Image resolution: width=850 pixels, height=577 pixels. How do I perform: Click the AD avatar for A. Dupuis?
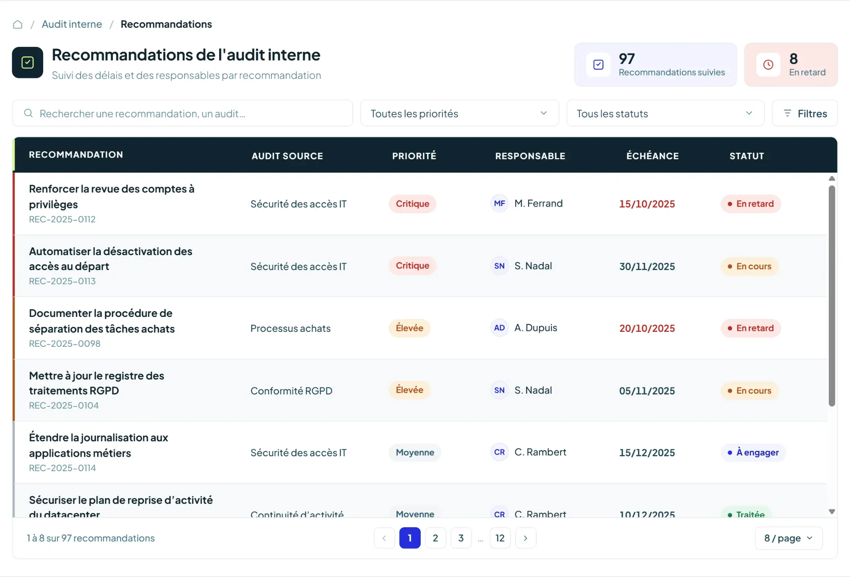point(499,328)
